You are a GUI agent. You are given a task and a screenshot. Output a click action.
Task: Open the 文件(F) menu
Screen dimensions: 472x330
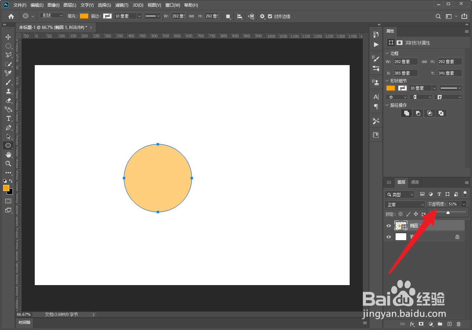pyautogui.click(x=20, y=5)
